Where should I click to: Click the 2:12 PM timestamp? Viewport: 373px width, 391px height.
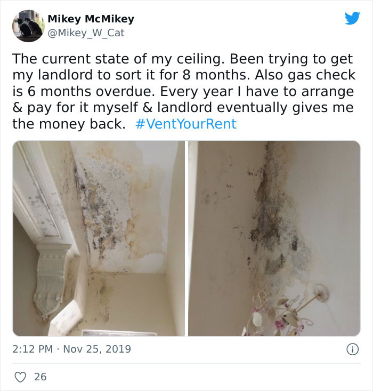[x=33, y=349]
